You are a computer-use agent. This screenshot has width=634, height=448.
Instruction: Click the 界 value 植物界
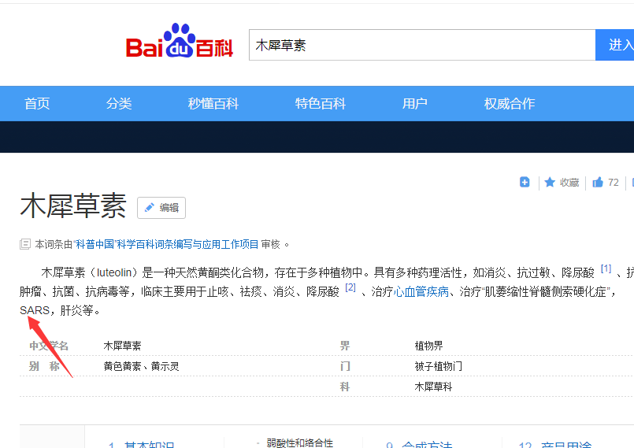click(x=428, y=346)
